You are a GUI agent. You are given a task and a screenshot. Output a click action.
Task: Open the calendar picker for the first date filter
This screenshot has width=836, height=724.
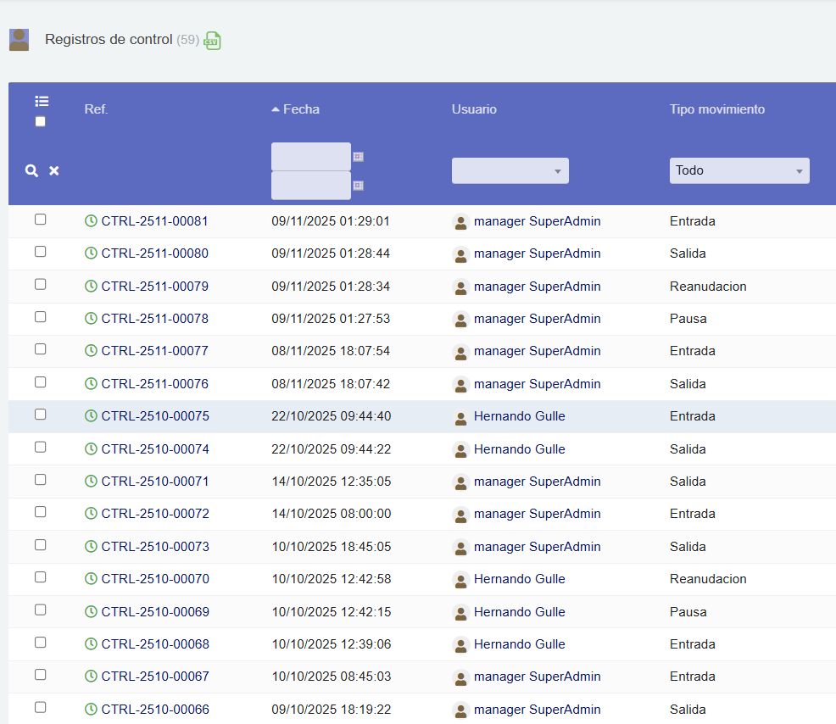click(358, 156)
